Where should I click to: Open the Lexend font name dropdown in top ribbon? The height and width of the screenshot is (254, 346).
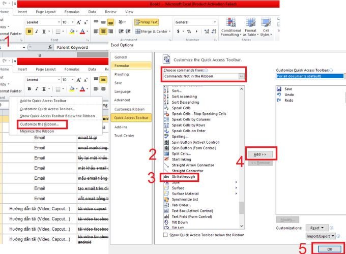[59, 22]
